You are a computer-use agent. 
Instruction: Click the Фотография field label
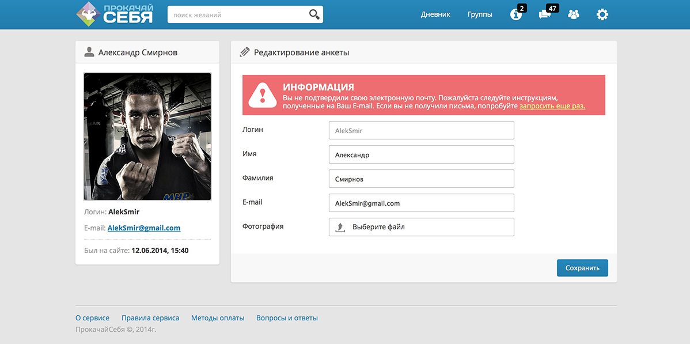click(x=263, y=226)
